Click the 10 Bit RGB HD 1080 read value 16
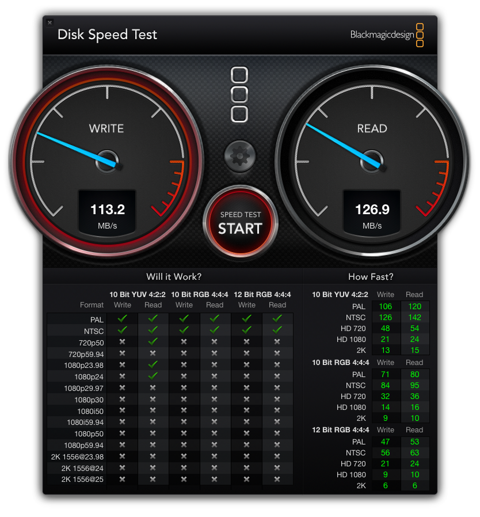Viewport: 480px width, 517px height. point(415,407)
